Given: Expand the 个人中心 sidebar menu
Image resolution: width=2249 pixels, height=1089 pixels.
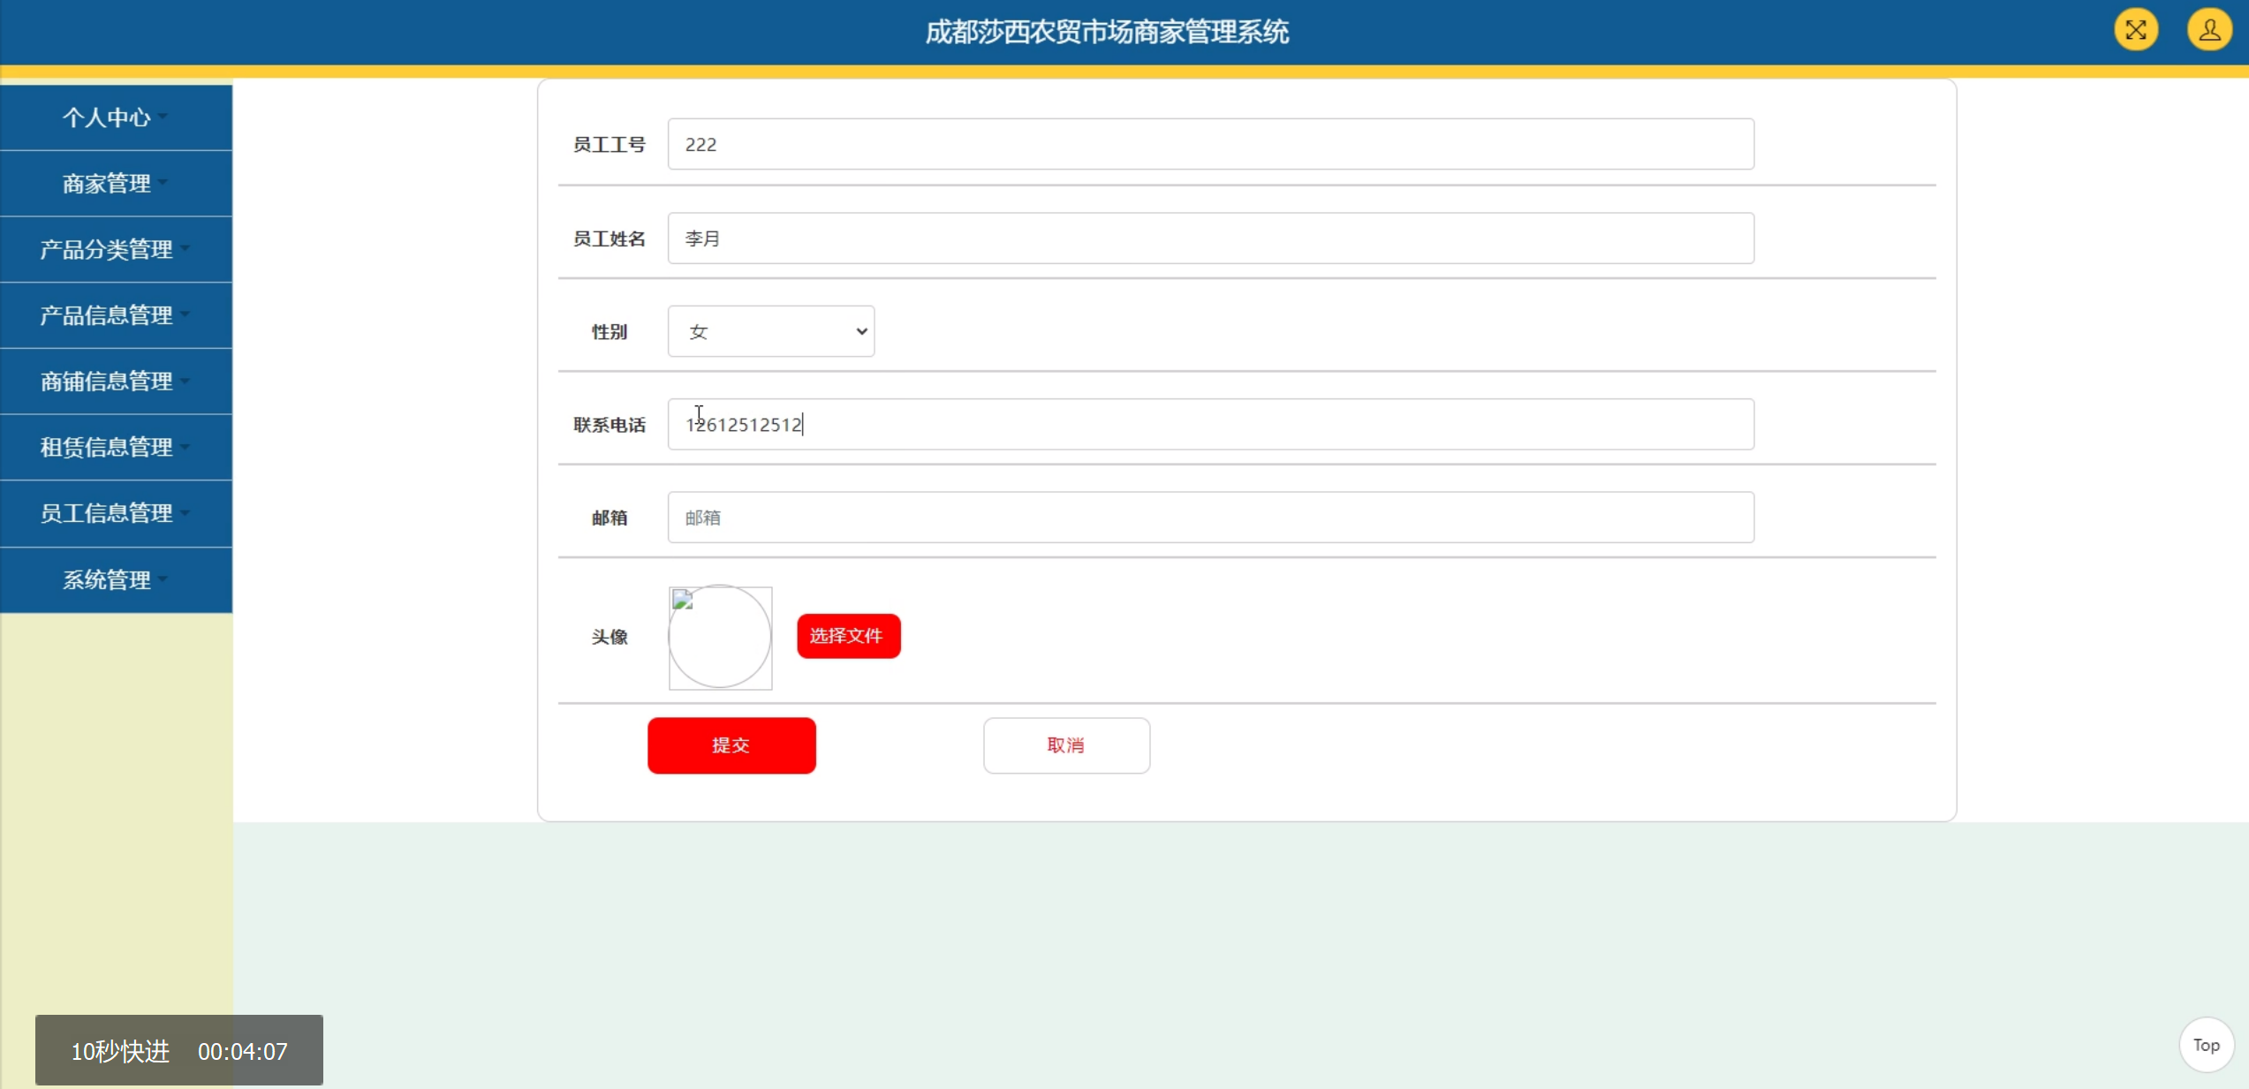Looking at the screenshot, I should coord(116,117).
